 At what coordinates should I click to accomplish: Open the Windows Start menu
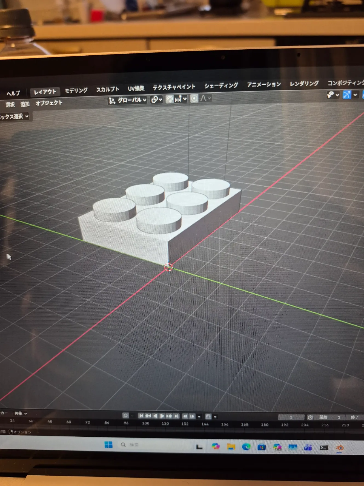[108, 445]
